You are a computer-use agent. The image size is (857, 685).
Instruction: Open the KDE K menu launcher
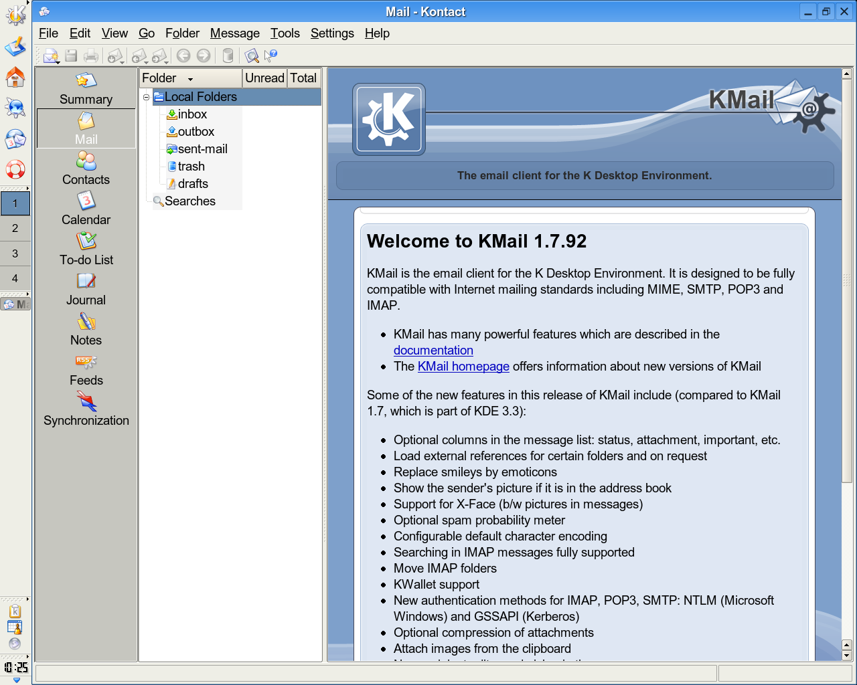[15, 15]
